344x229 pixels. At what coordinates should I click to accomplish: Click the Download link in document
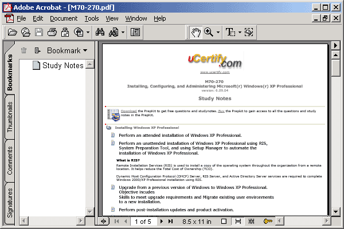[x=129, y=111]
